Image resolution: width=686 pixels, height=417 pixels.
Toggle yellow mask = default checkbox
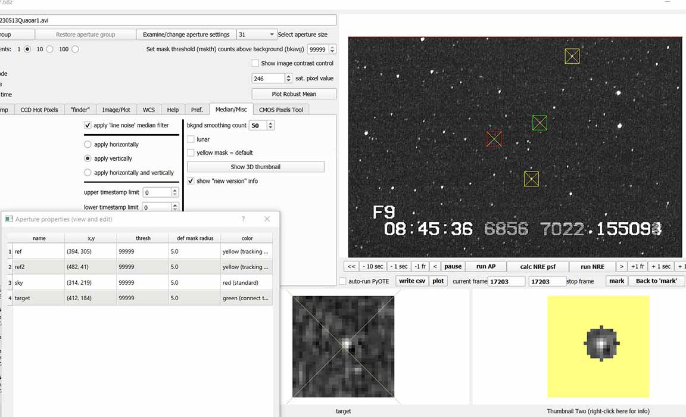(191, 153)
